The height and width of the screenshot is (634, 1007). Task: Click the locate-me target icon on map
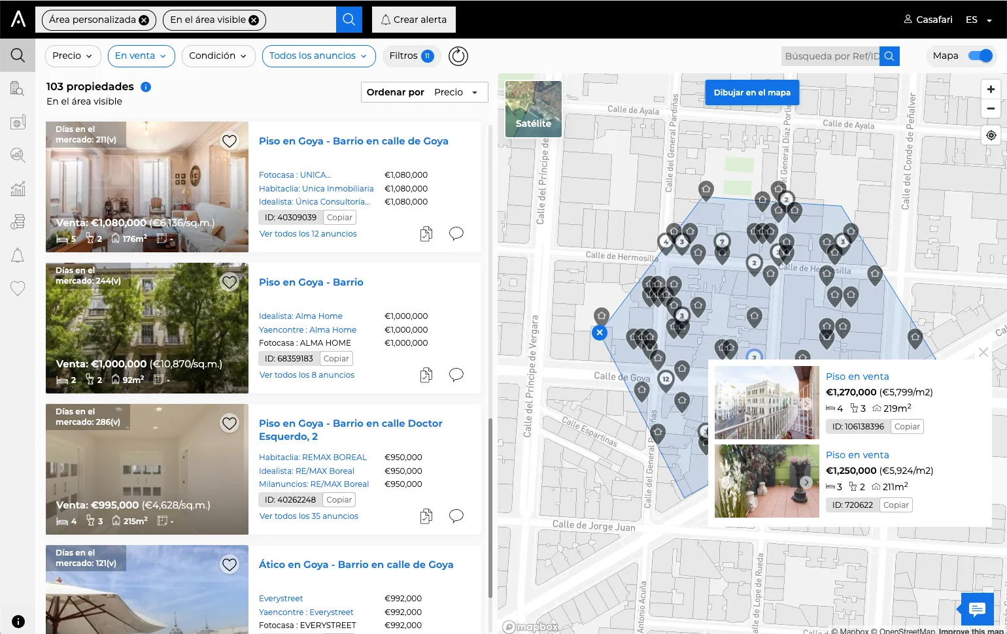(x=991, y=135)
